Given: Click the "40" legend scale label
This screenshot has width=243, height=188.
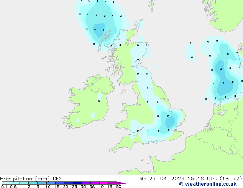Looking at the screenshot, I should coord(101,186).
